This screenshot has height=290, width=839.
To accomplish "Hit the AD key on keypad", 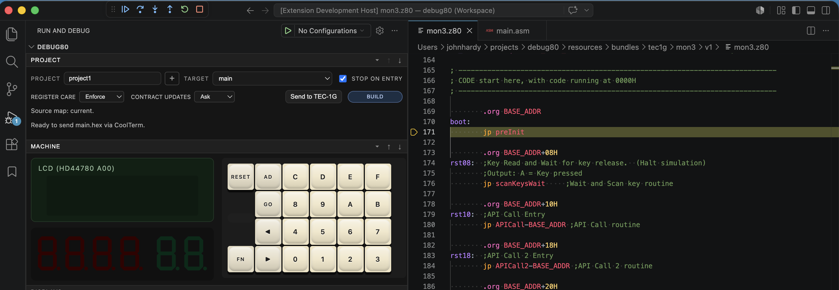I will [268, 177].
